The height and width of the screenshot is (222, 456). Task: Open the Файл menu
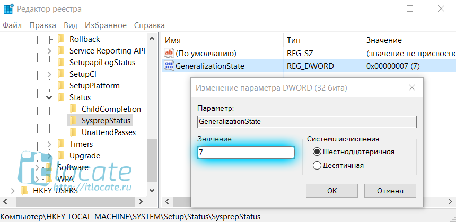click(12, 25)
